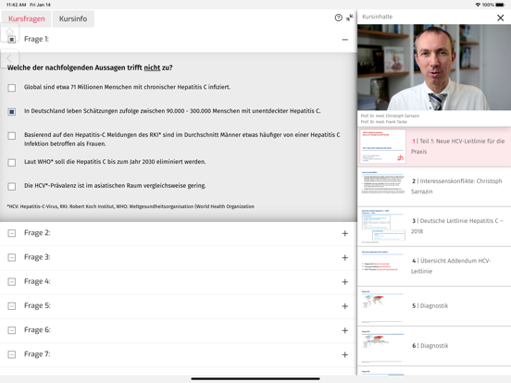Tap the Wi-Fi status icon
The height and width of the screenshot is (383, 511).
(478, 5)
